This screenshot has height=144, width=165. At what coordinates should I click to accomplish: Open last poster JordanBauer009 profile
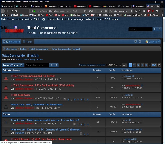[132, 130]
